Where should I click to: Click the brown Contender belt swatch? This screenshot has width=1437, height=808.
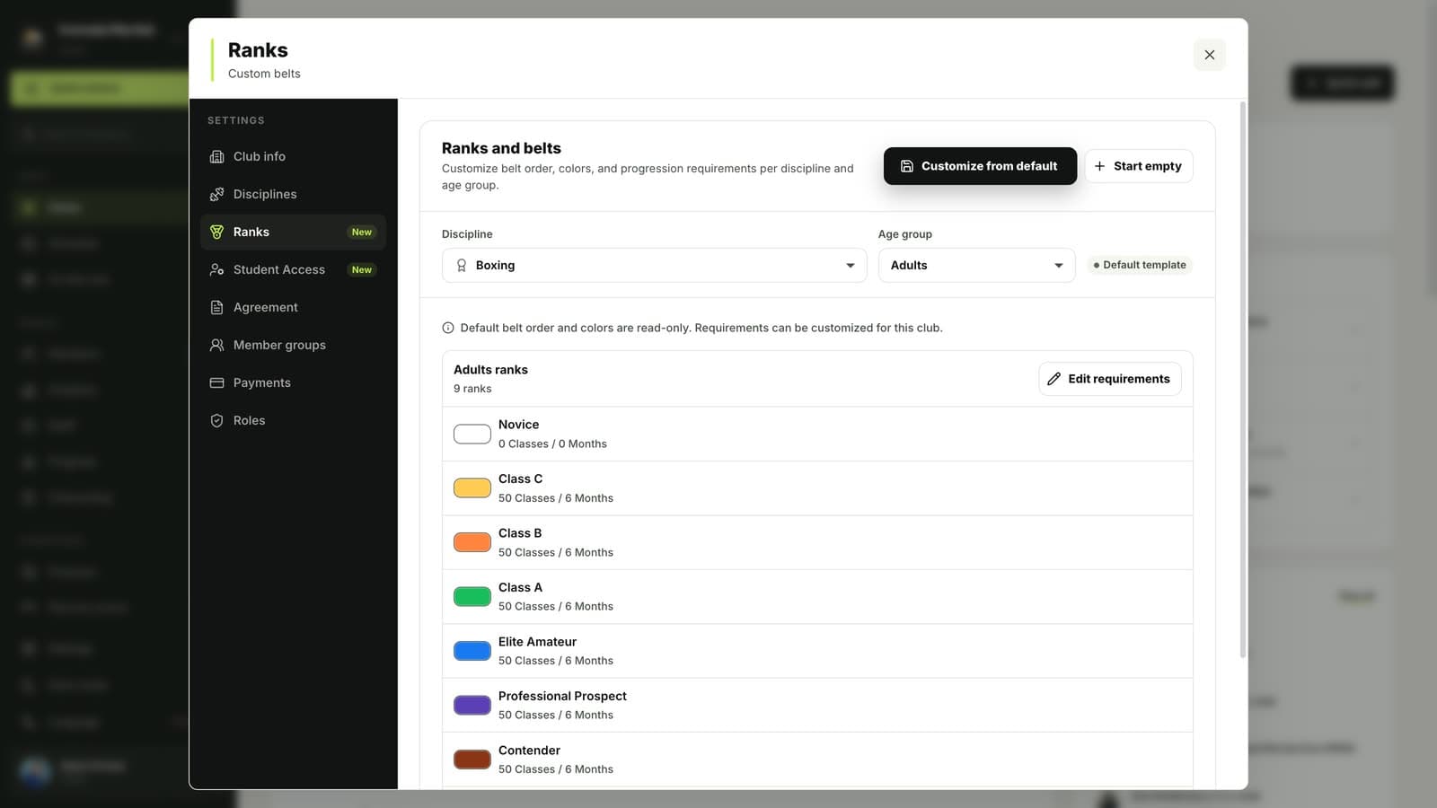coord(472,760)
